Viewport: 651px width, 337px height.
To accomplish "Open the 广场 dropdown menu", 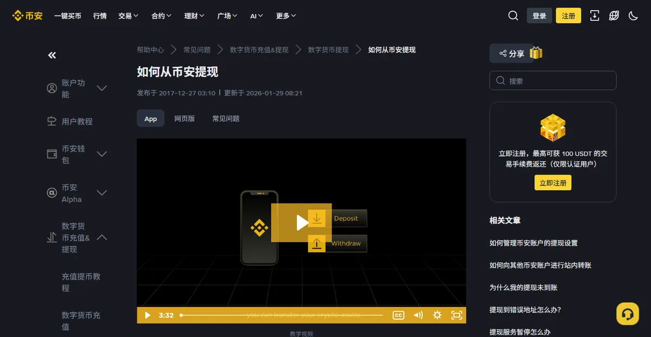I will (x=227, y=16).
